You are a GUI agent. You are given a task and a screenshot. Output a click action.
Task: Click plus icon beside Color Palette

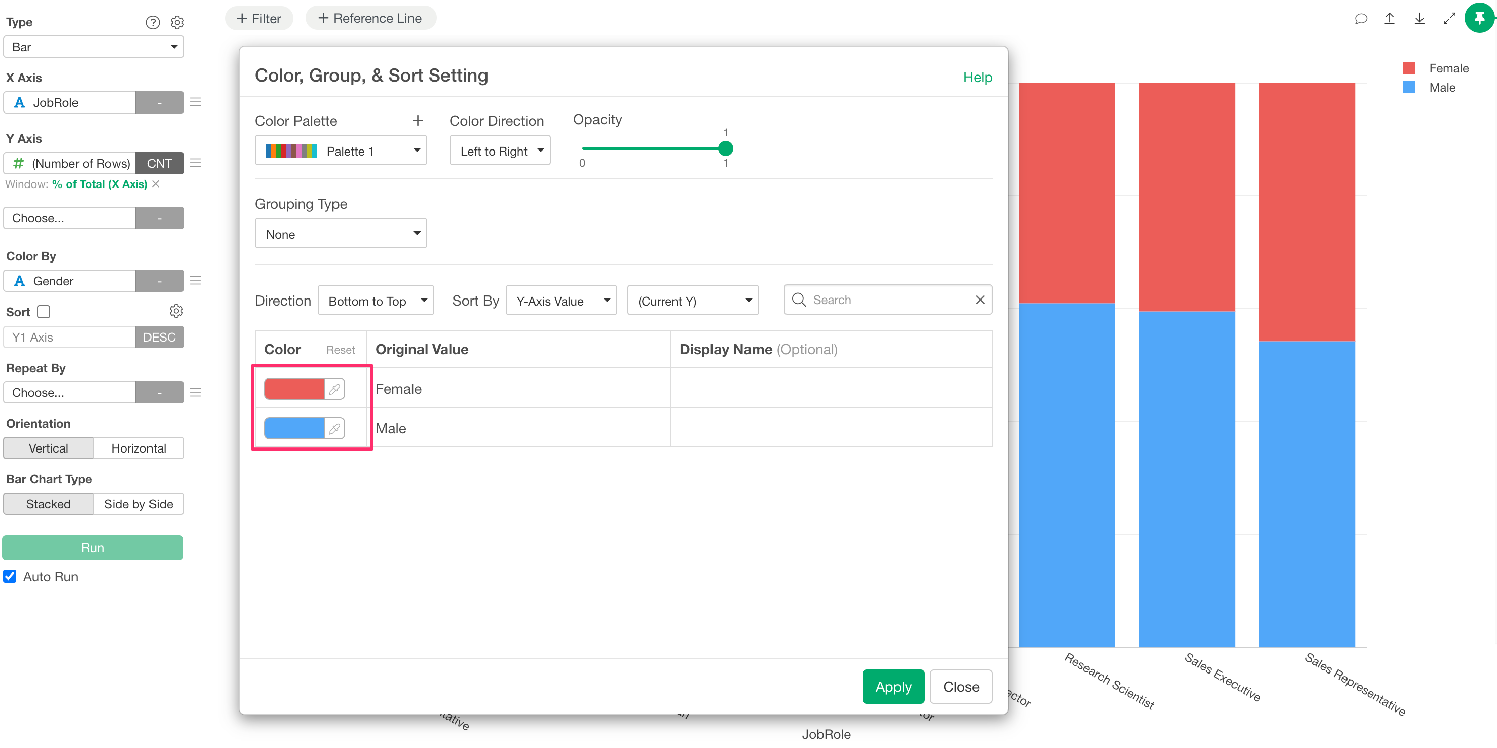coord(417,120)
